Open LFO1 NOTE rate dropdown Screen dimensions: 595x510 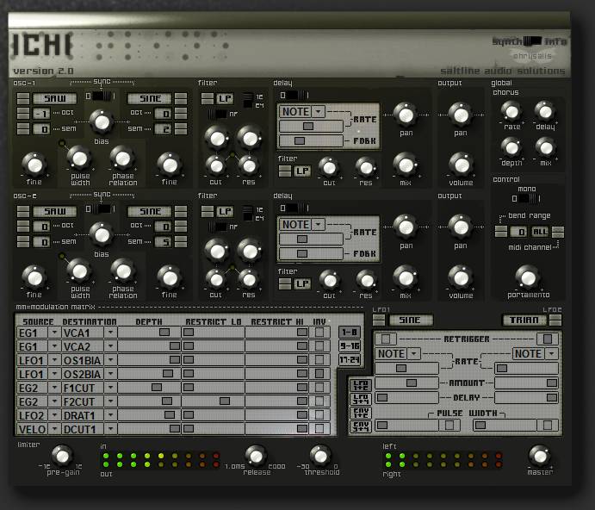coord(413,353)
